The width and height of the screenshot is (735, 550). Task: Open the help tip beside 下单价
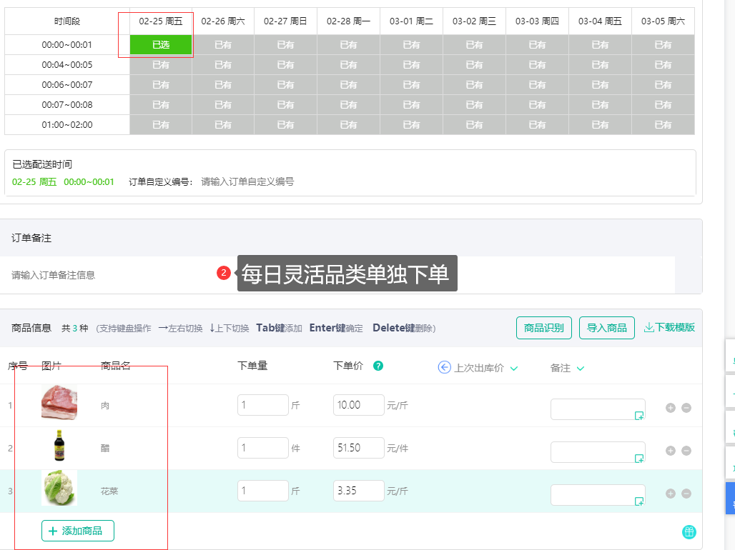(x=380, y=365)
